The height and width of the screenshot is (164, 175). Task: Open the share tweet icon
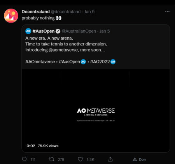click(110, 159)
